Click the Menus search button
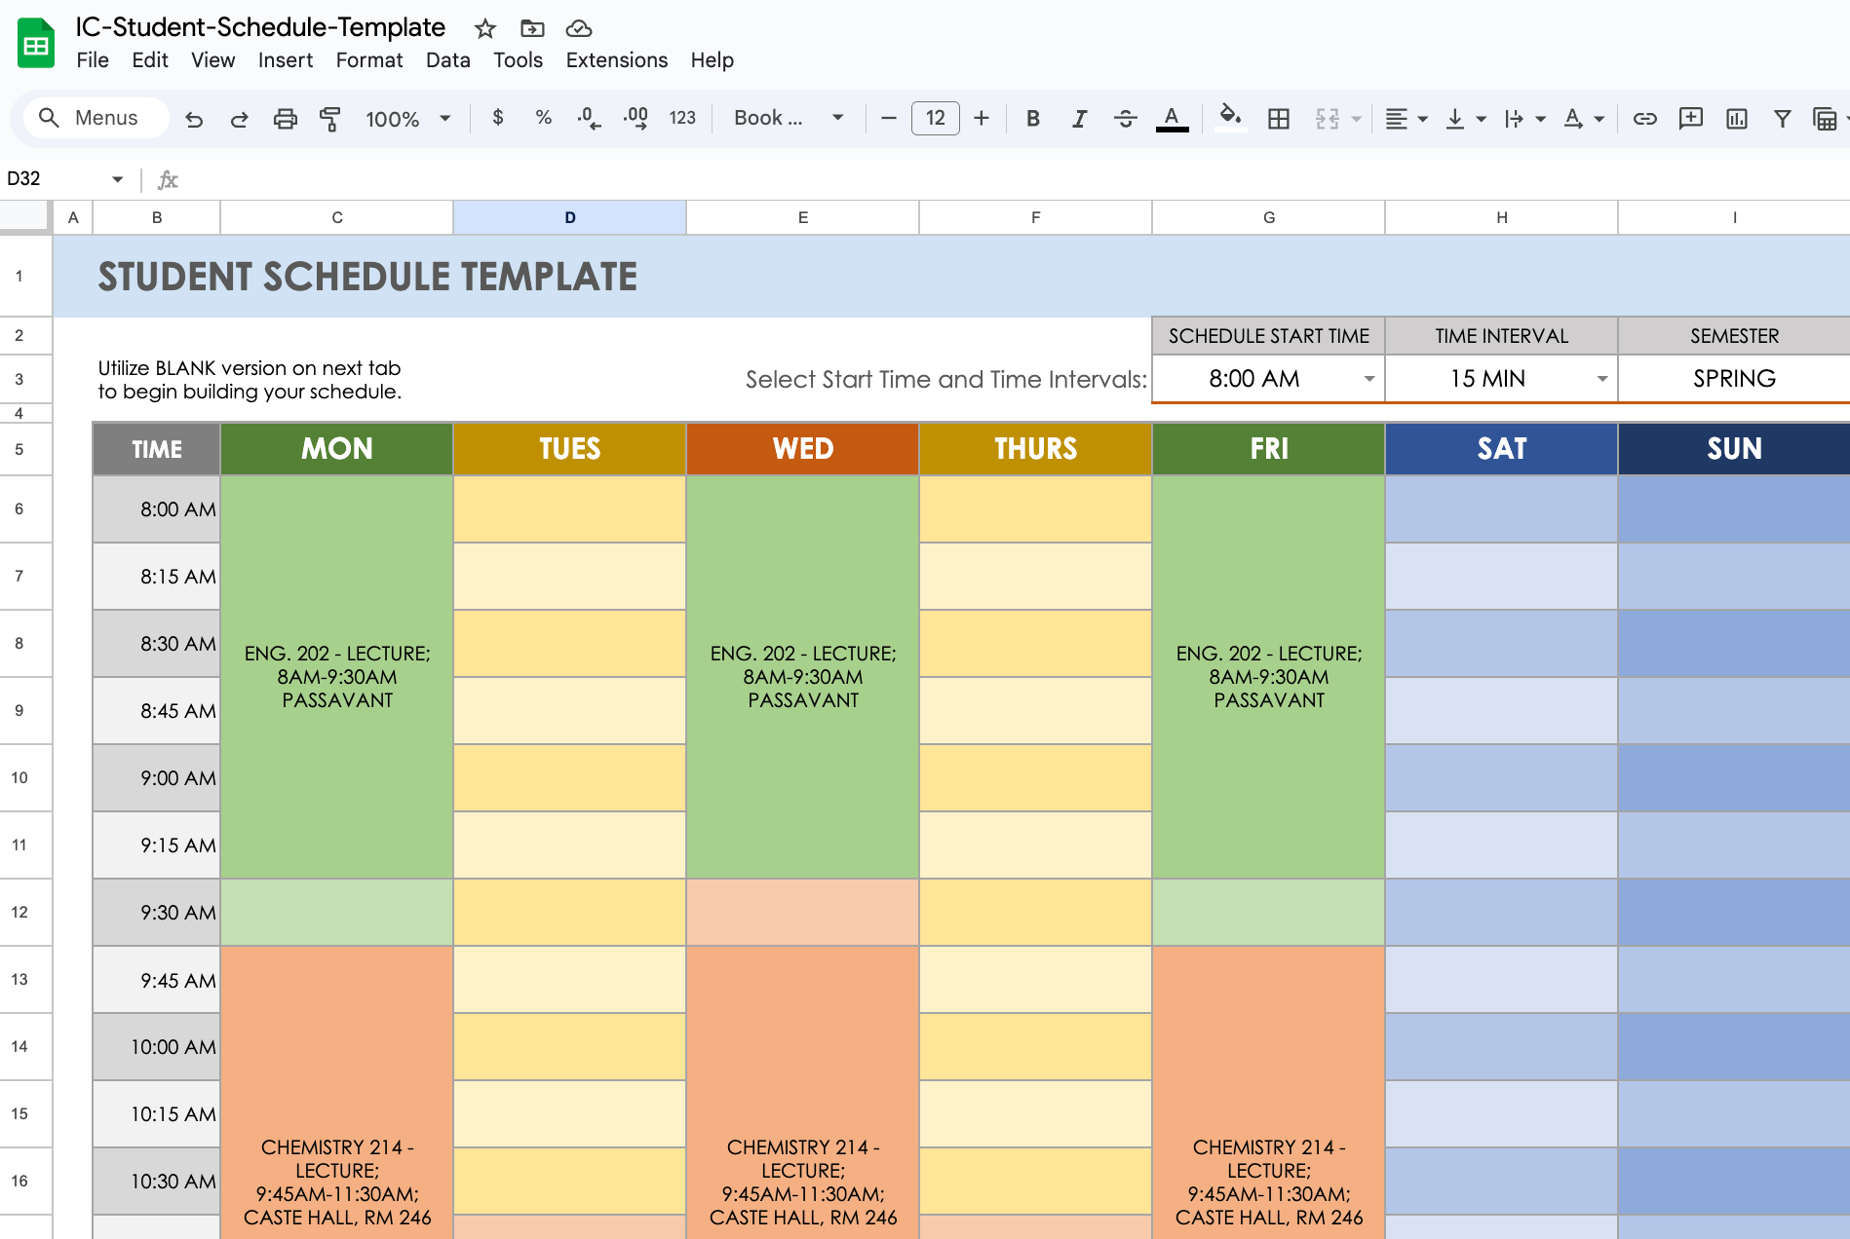The width and height of the screenshot is (1850, 1239). click(93, 118)
